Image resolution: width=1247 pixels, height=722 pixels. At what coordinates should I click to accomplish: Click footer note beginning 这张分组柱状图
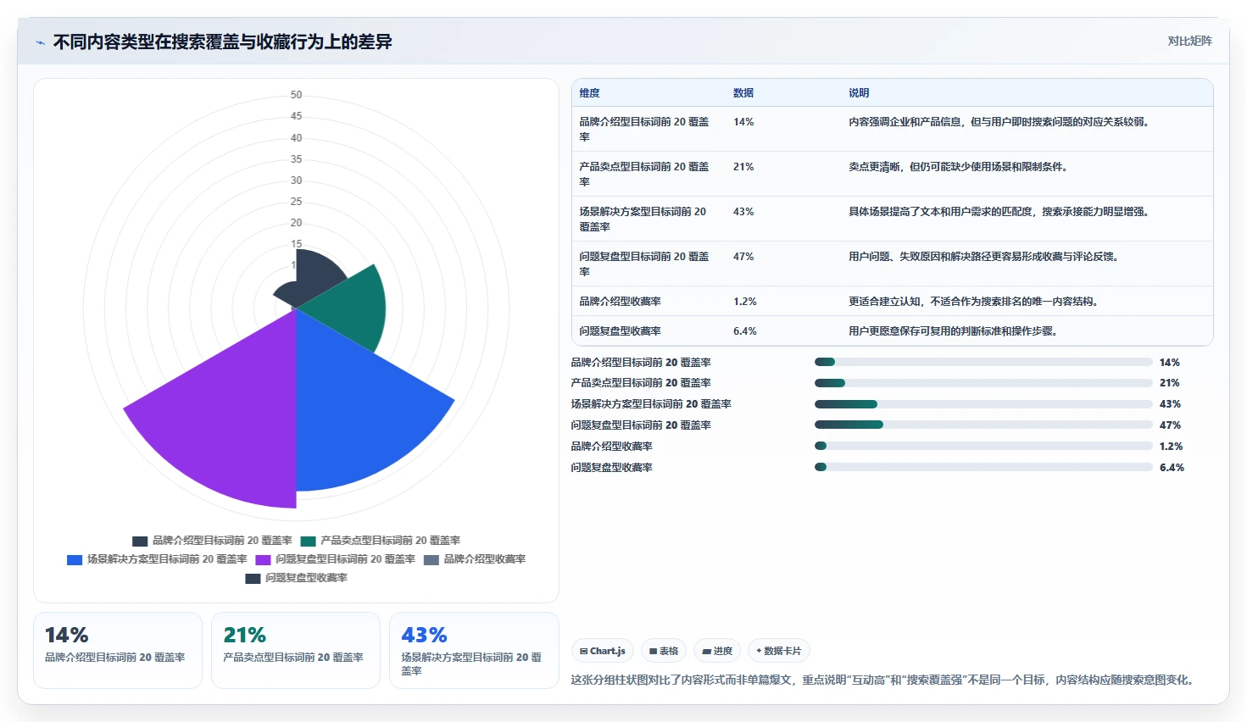pyautogui.click(x=884, y=680)
